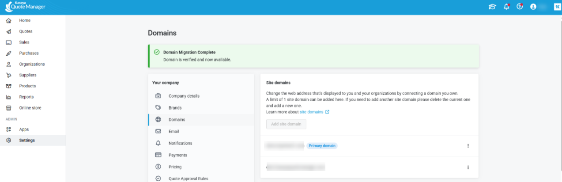562x182 pixels.
Task: Follow the site domains help link
Action: [x=311, y=112]
